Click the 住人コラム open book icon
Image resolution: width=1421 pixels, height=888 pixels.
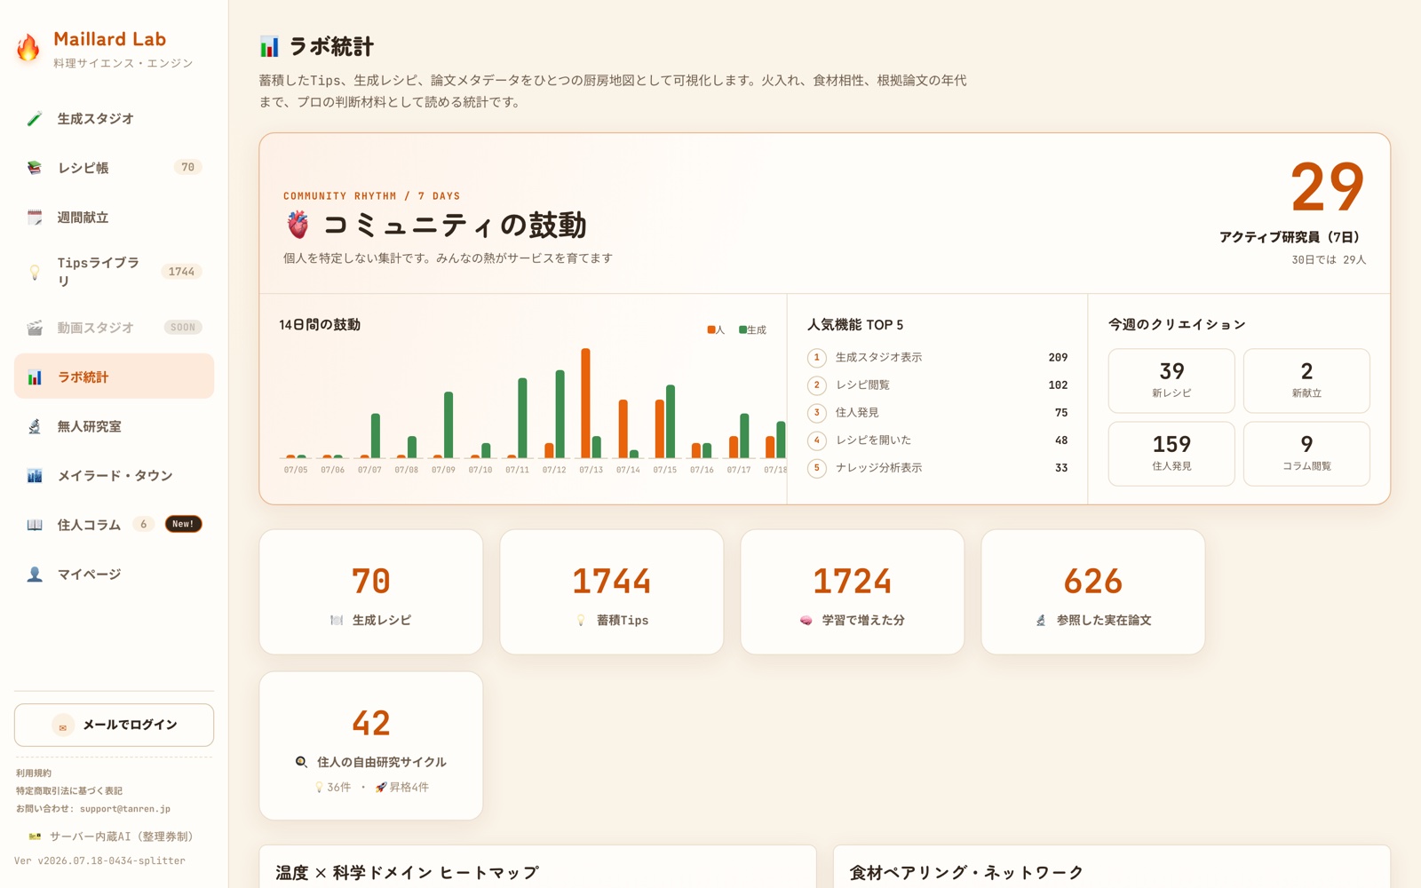pos(35,525)
